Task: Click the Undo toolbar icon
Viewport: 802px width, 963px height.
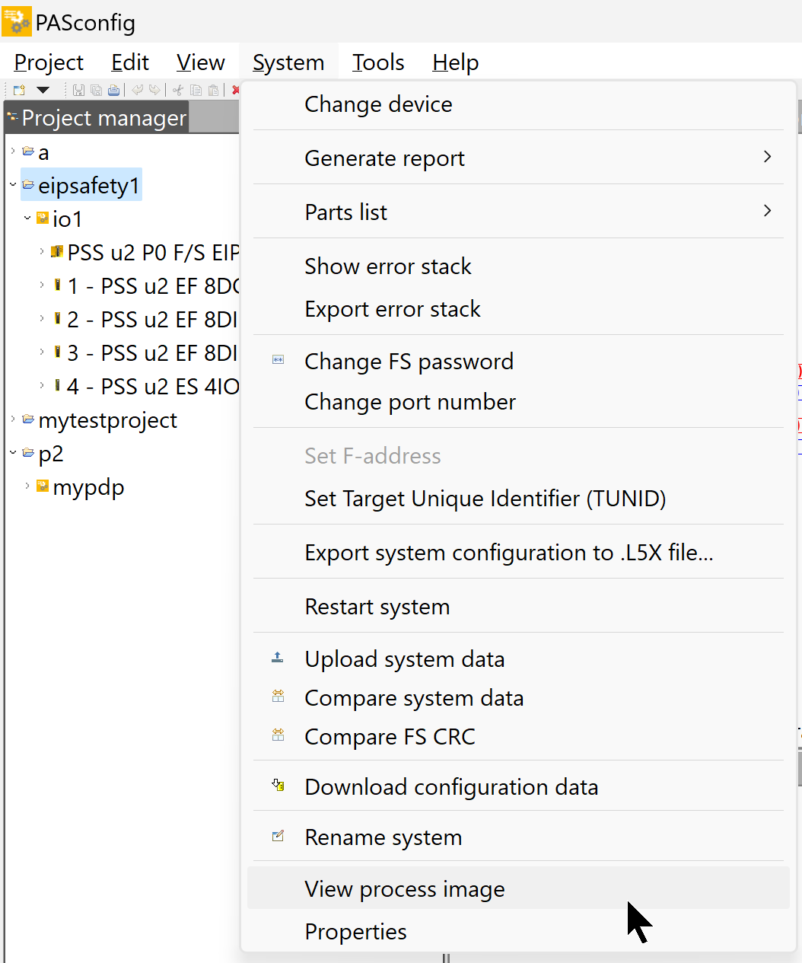Action: tap(137, 90)
